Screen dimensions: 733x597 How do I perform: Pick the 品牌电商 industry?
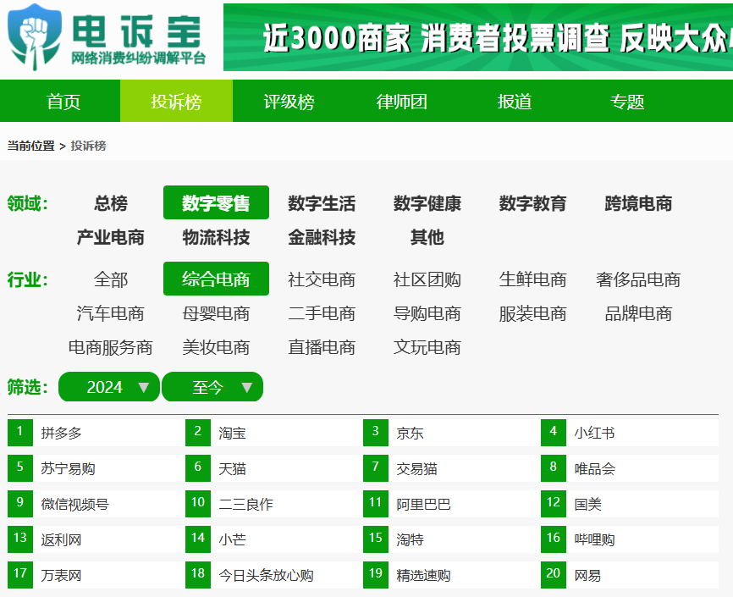click(638, 313)
